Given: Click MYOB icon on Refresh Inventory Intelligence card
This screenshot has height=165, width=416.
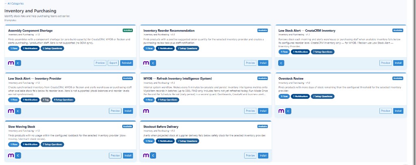Looking at the screenshot, I should [x=146, y=111].
